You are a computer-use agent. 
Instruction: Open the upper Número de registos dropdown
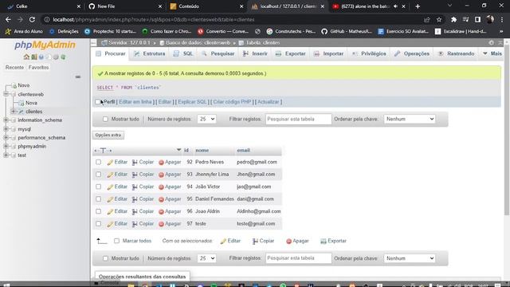click(206, 119)
